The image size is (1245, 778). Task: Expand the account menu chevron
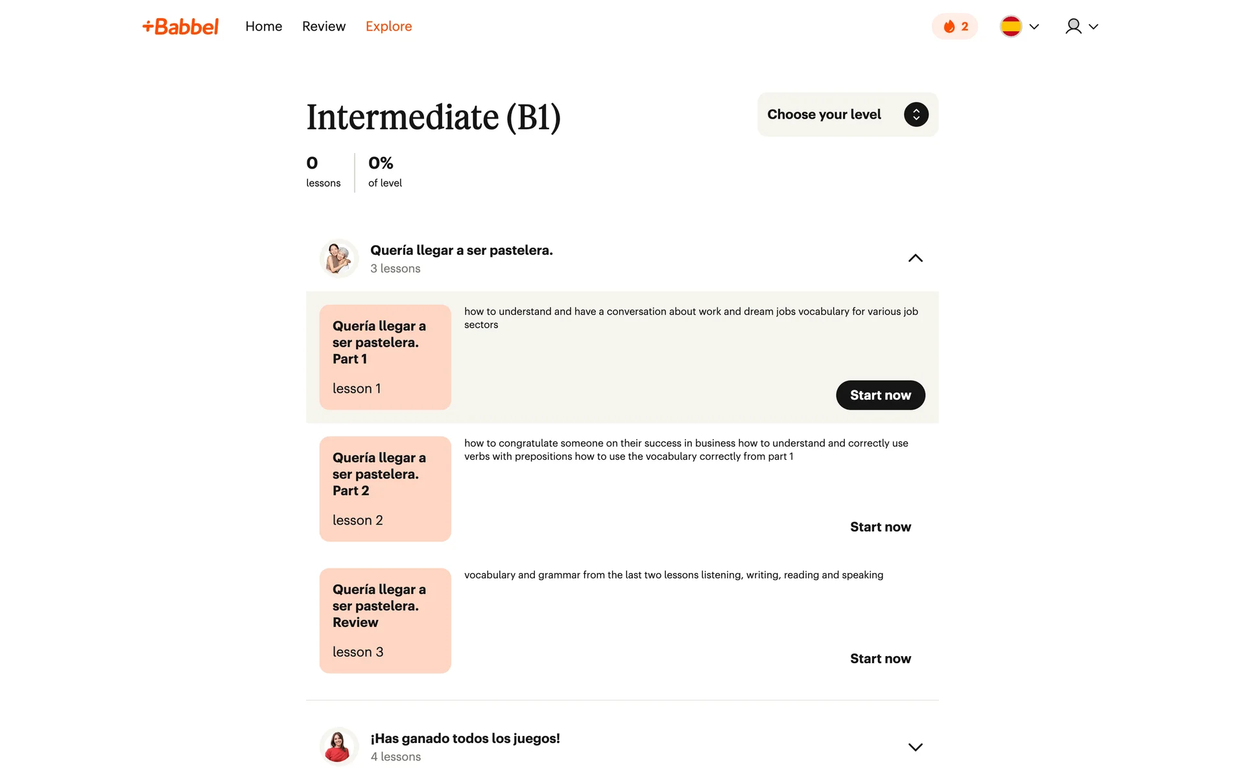point(1093,27)
